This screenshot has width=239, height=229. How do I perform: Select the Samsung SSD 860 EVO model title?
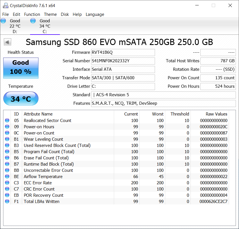coord(119,42)
